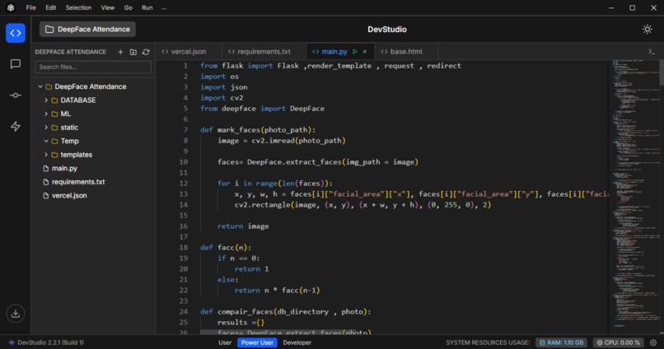This screenshot has height=349, width=664.
Task: Click the vercel.json file icon in tree
Action: [46, 195]
